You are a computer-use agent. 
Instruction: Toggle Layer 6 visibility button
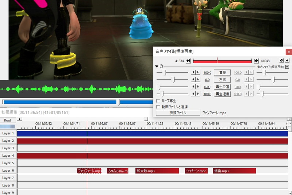pyautogui.click(x=8, y=171)
